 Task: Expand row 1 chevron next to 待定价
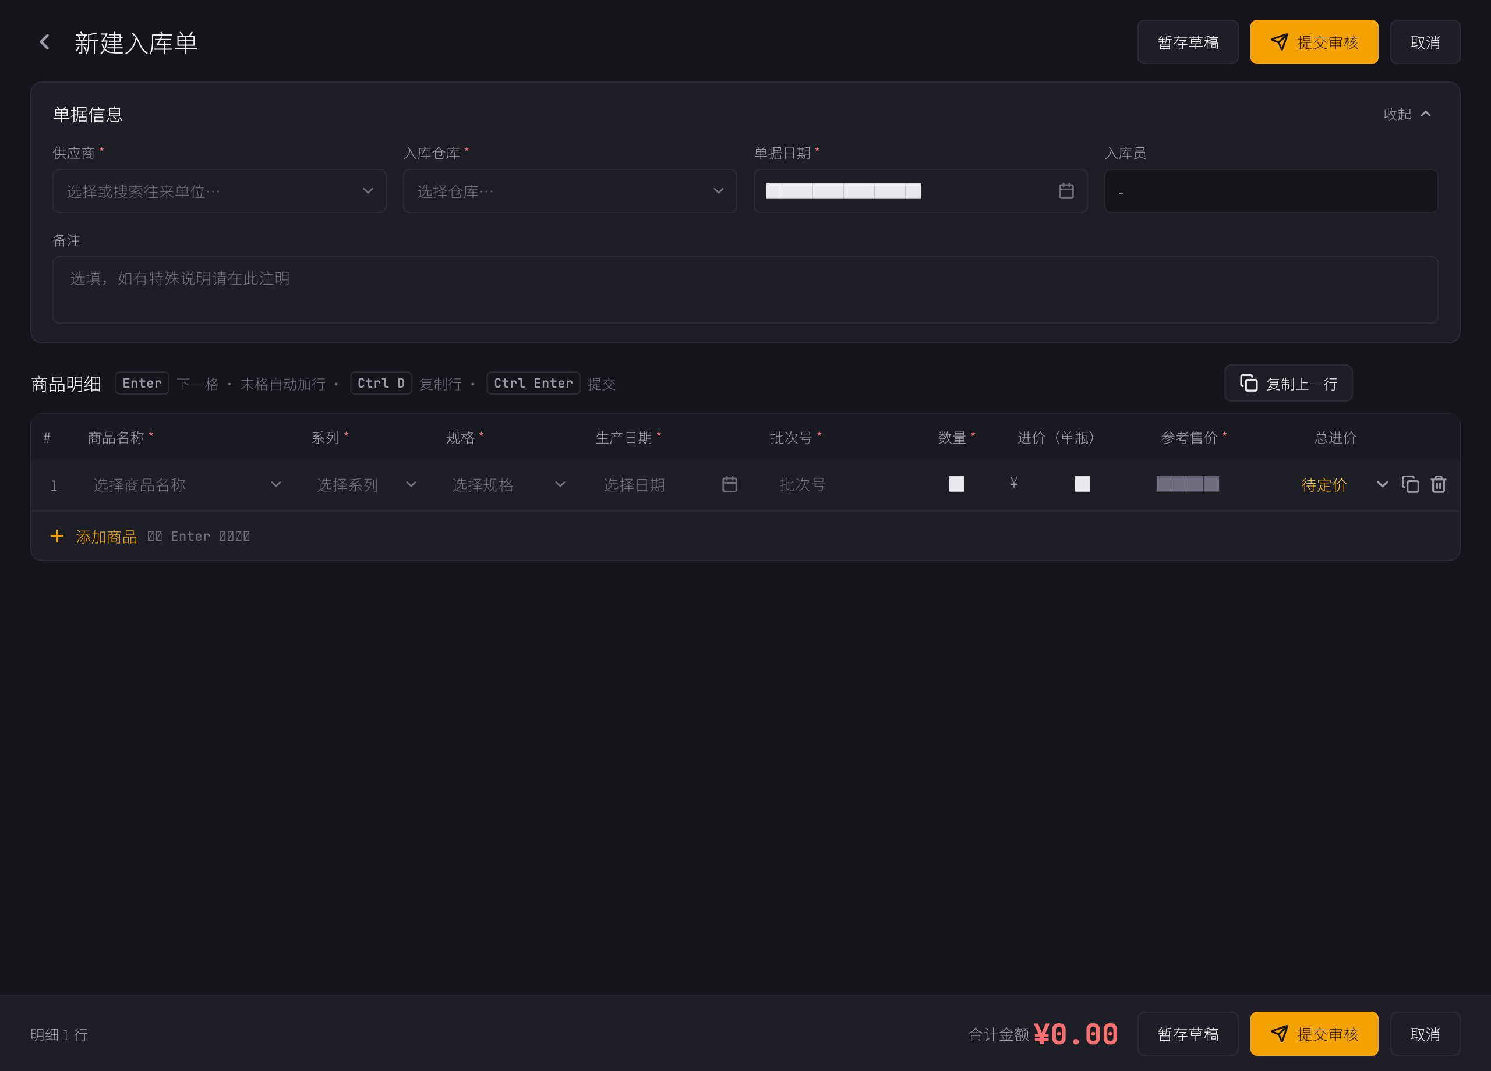click(1382, 484)
